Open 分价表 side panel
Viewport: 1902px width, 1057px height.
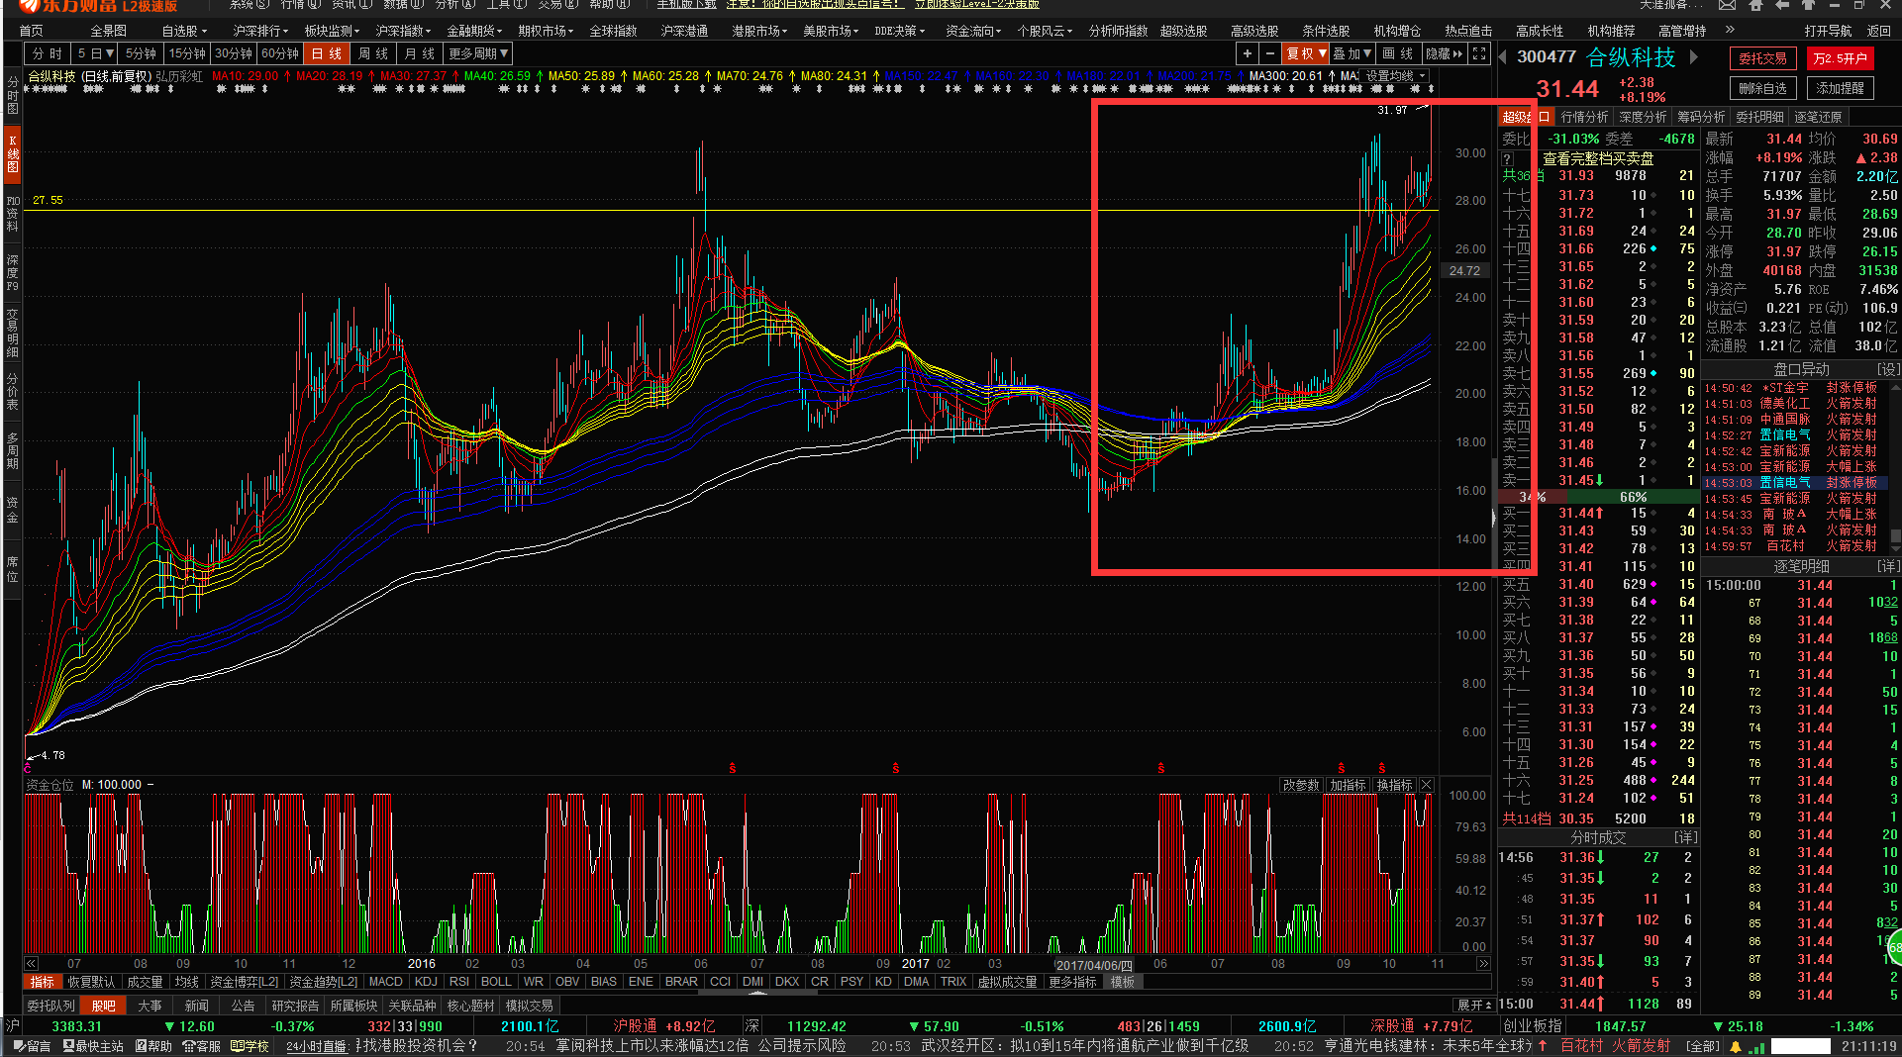pyautogui.click(x=12, y=391)
